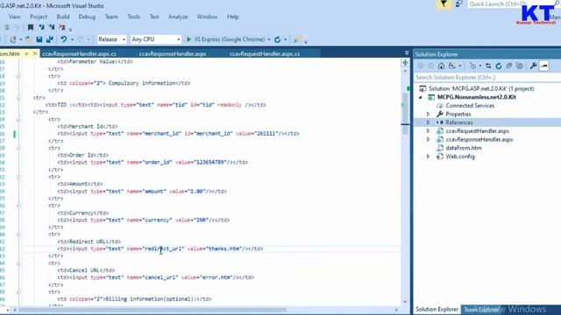Pin the active dataFrom.htm tab

click(x=26, y=53)
